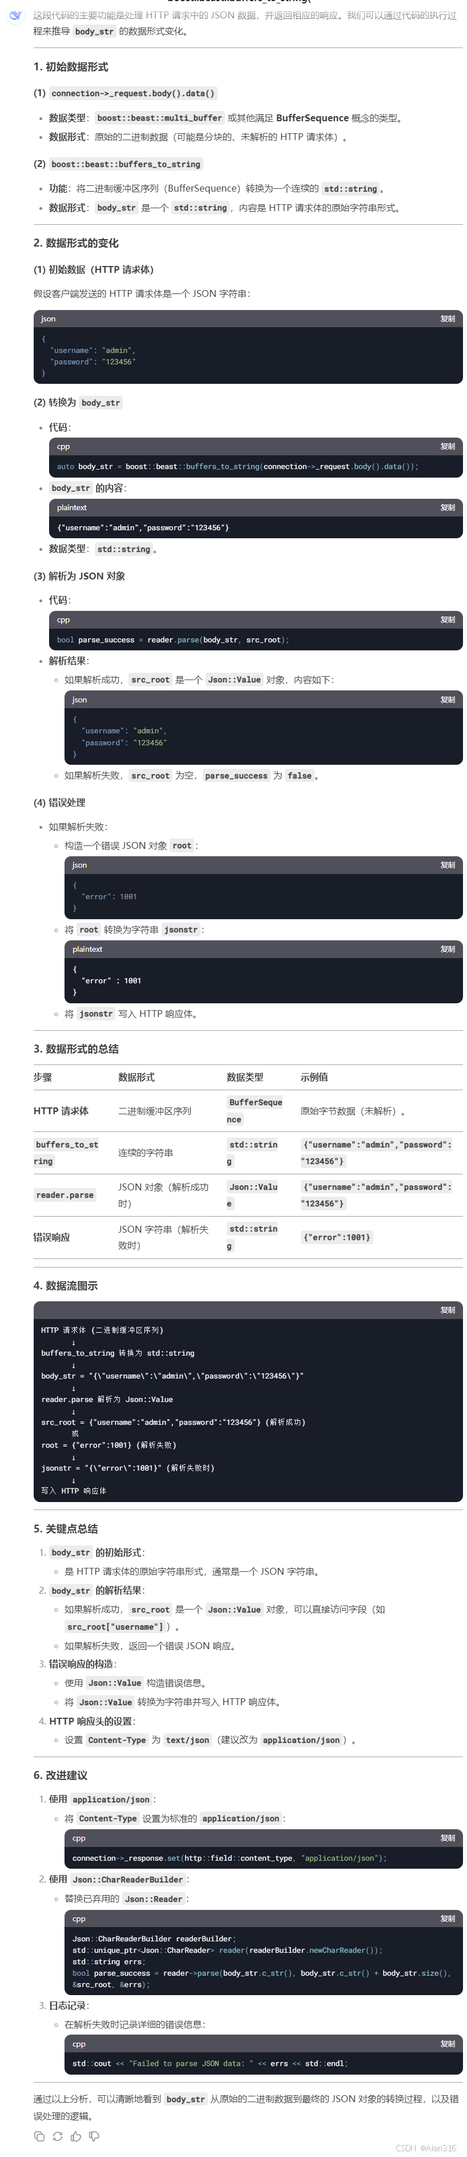Click the table header "数据形式"
467x2157 pixels.
point(136,1077)
